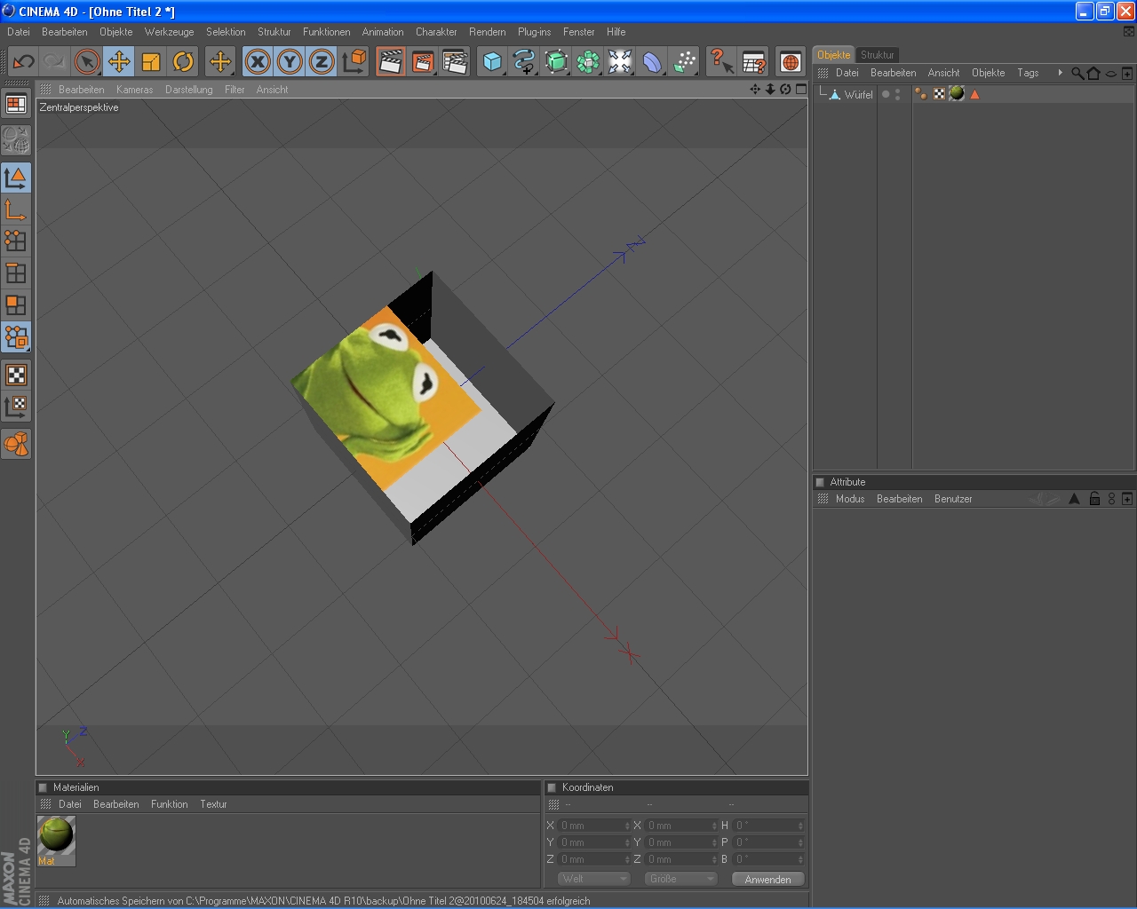Image resolution: width=1137 pixels, height=909 pixels.
Task: Open the Rendern menu
Action: [488, 32]
